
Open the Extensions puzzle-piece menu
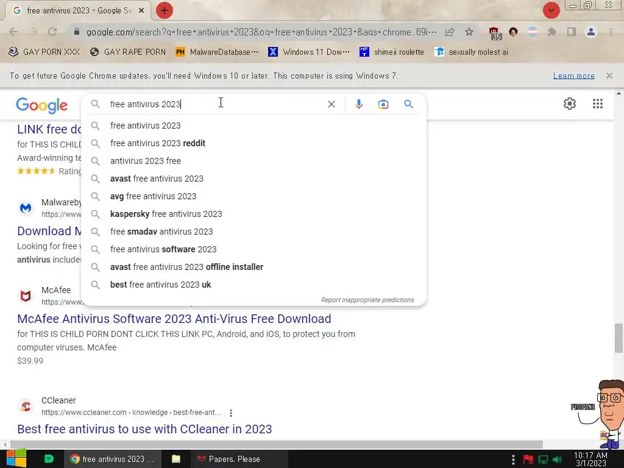[551, 32]
